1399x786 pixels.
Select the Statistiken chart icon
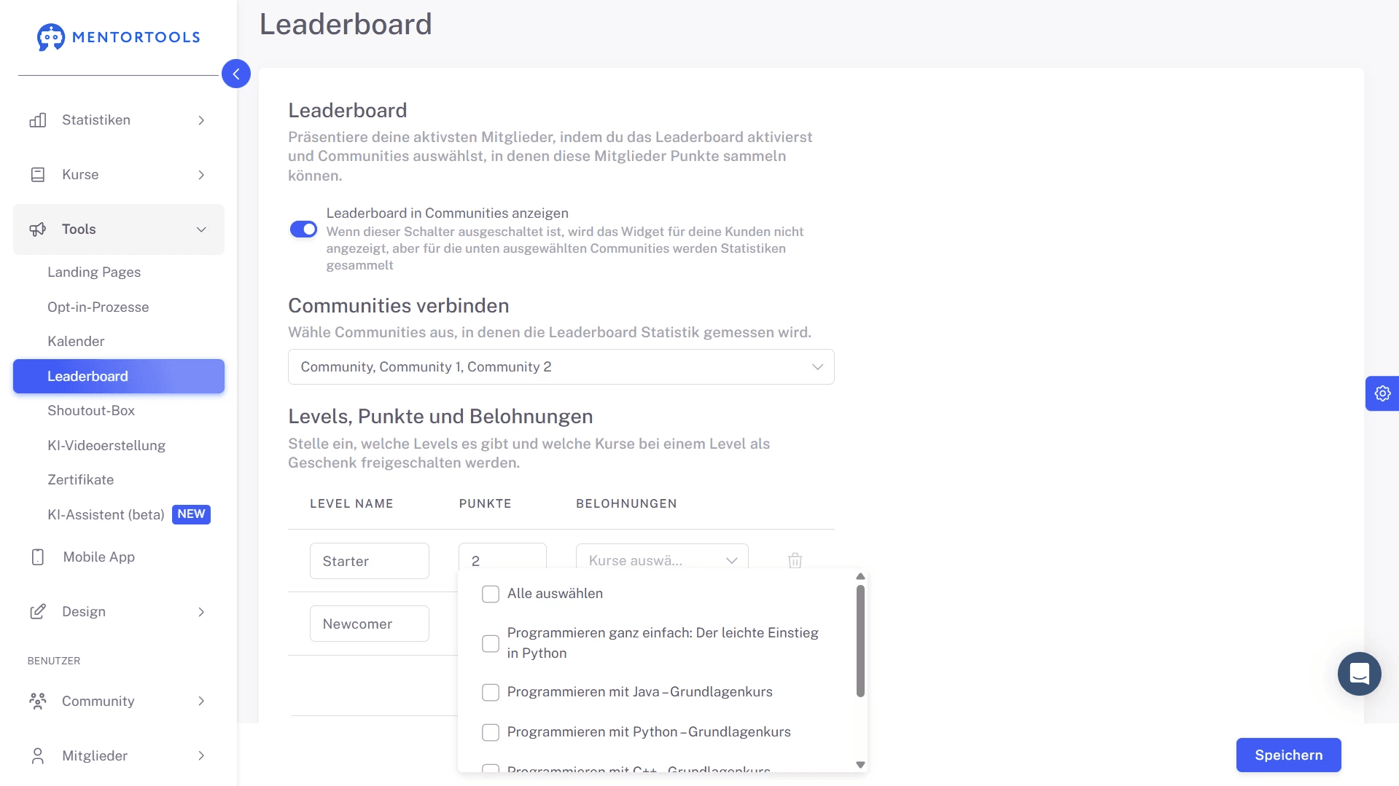click(x=37, y=119)
